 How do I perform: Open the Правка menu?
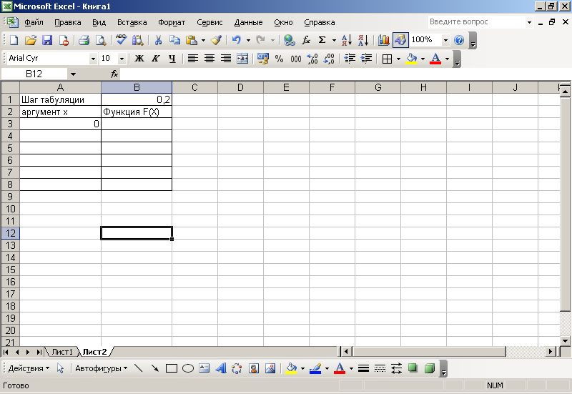coord(67,22)
